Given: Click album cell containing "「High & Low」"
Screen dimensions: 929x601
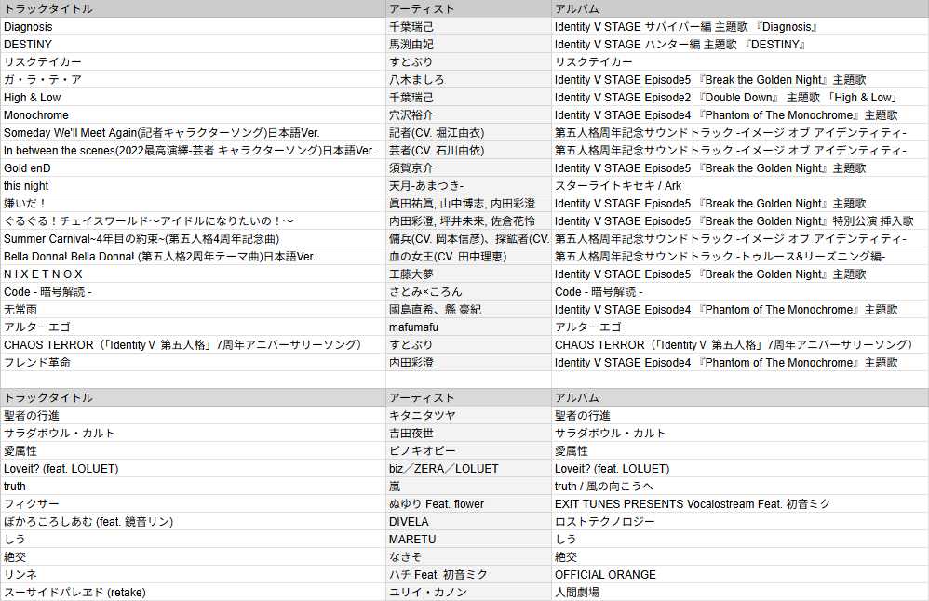Looking at the screenshot, I should 740,98.
